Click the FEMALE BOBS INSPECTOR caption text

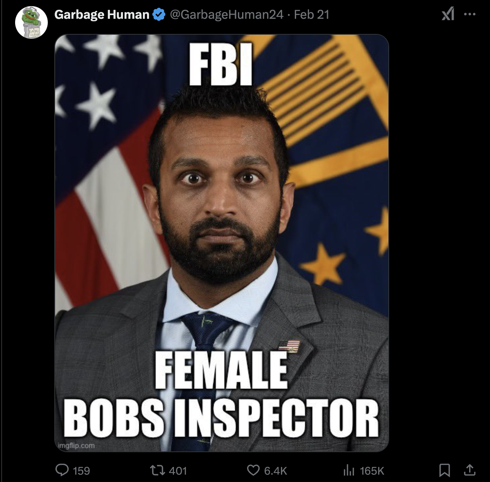point(221,394)
